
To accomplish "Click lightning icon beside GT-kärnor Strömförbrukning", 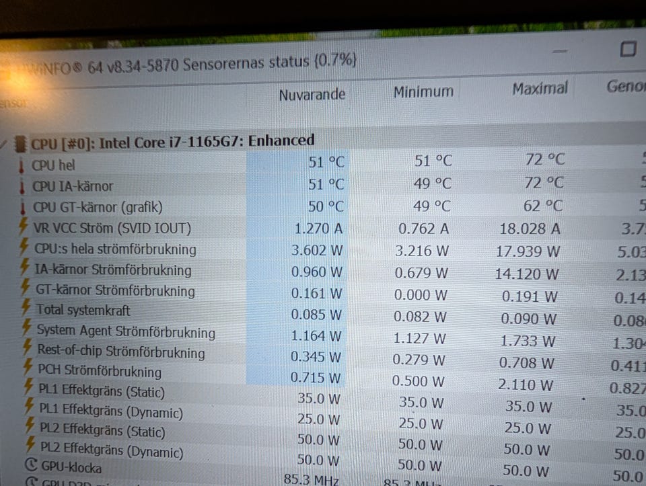I will coord(26,287).
